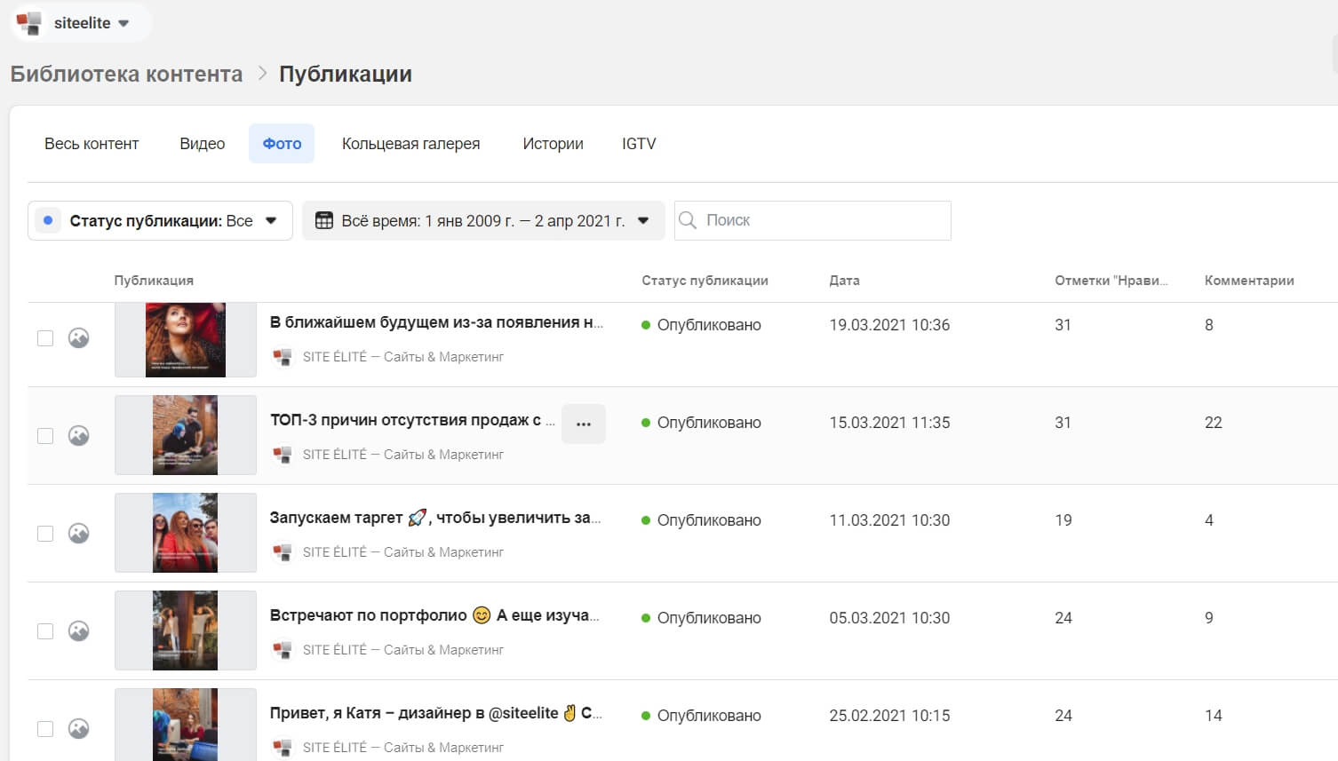Click page logo icon under Запускаем таргет post
Image resolution: width=1338 pixels, height=761 pixels.
283,552
